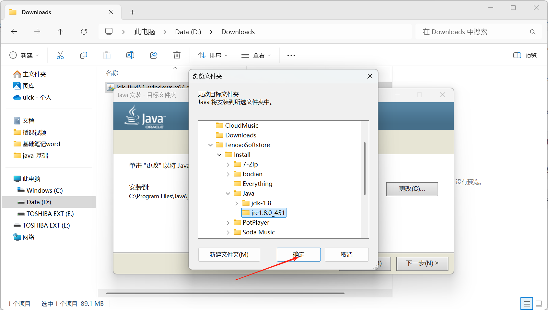The height and width of the screenshot is (310, 548).
Task: Open the 授课视频 folder in the sidebar
Action: pos(30,132)
